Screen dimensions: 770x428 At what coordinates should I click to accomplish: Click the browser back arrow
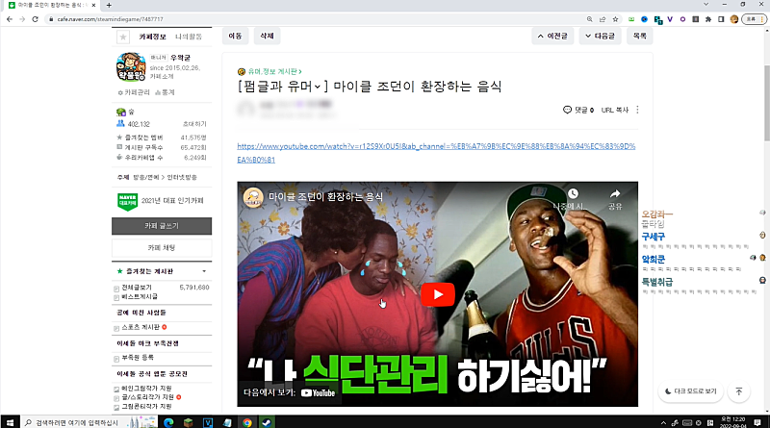pos(10,19)
